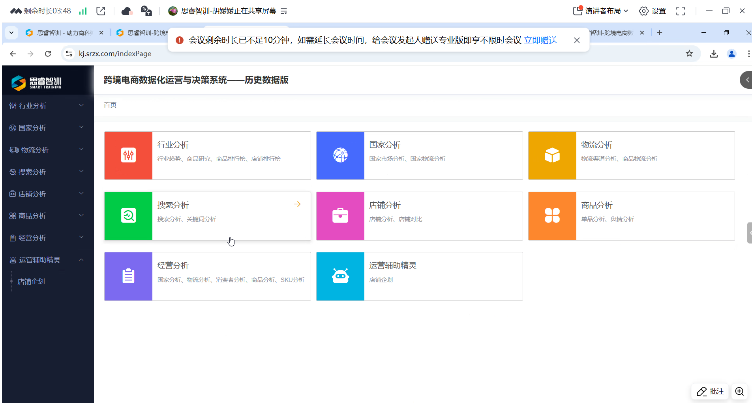Click the network signal strength indicator
This screenshot has height=403, width=752.
83,11
